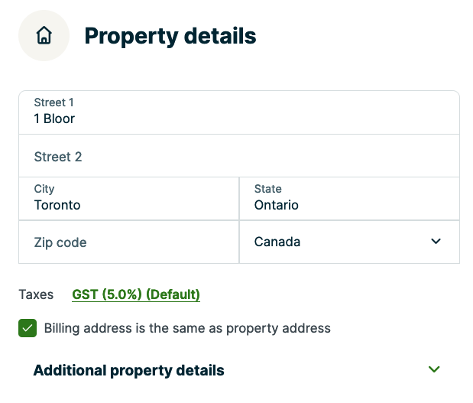This screenshot has height=403, width=473.
Task: Click the 'Street 1' field label
Action: pos(53,102)
